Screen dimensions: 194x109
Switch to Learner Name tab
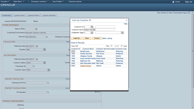[x=19, y=15]
